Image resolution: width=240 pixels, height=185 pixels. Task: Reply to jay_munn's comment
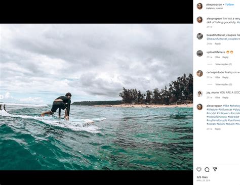[225, 98]
